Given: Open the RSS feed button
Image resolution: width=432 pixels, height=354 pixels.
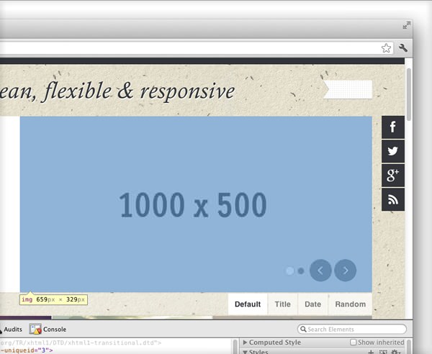Looking at the screenshot, I should [x=393, y=199].
